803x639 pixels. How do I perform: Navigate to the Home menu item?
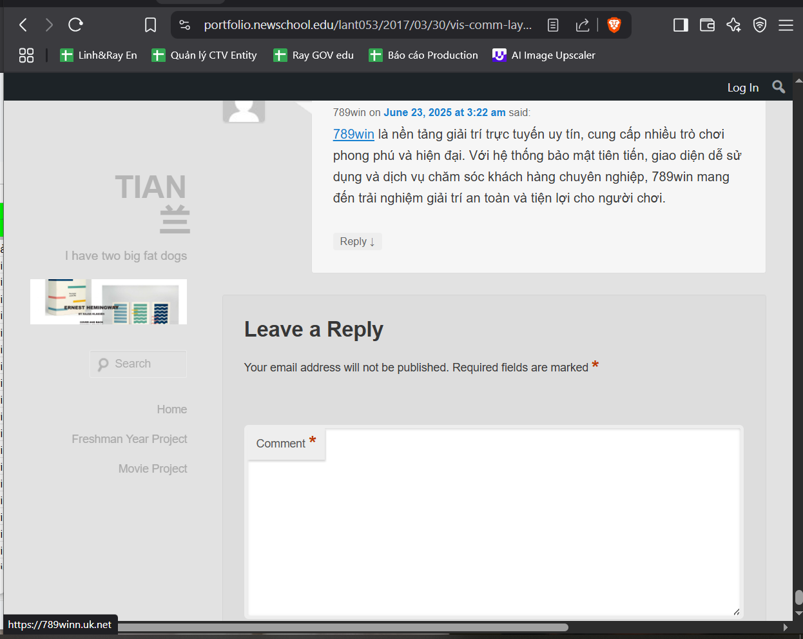[172, 409]
